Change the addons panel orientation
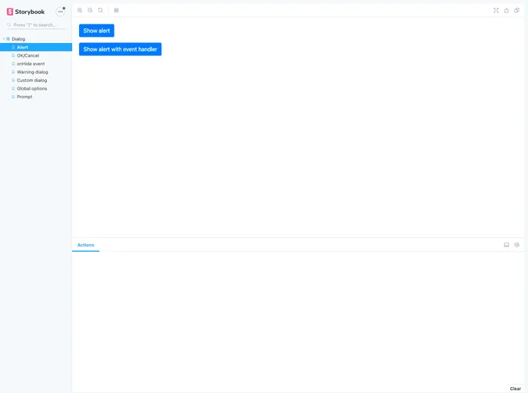Screen dimensions: 528x393 click(x=507, y=245)
